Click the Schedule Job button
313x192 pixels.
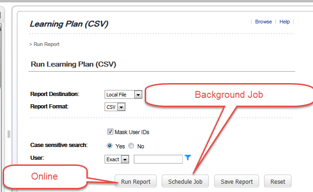pos(185,181)
